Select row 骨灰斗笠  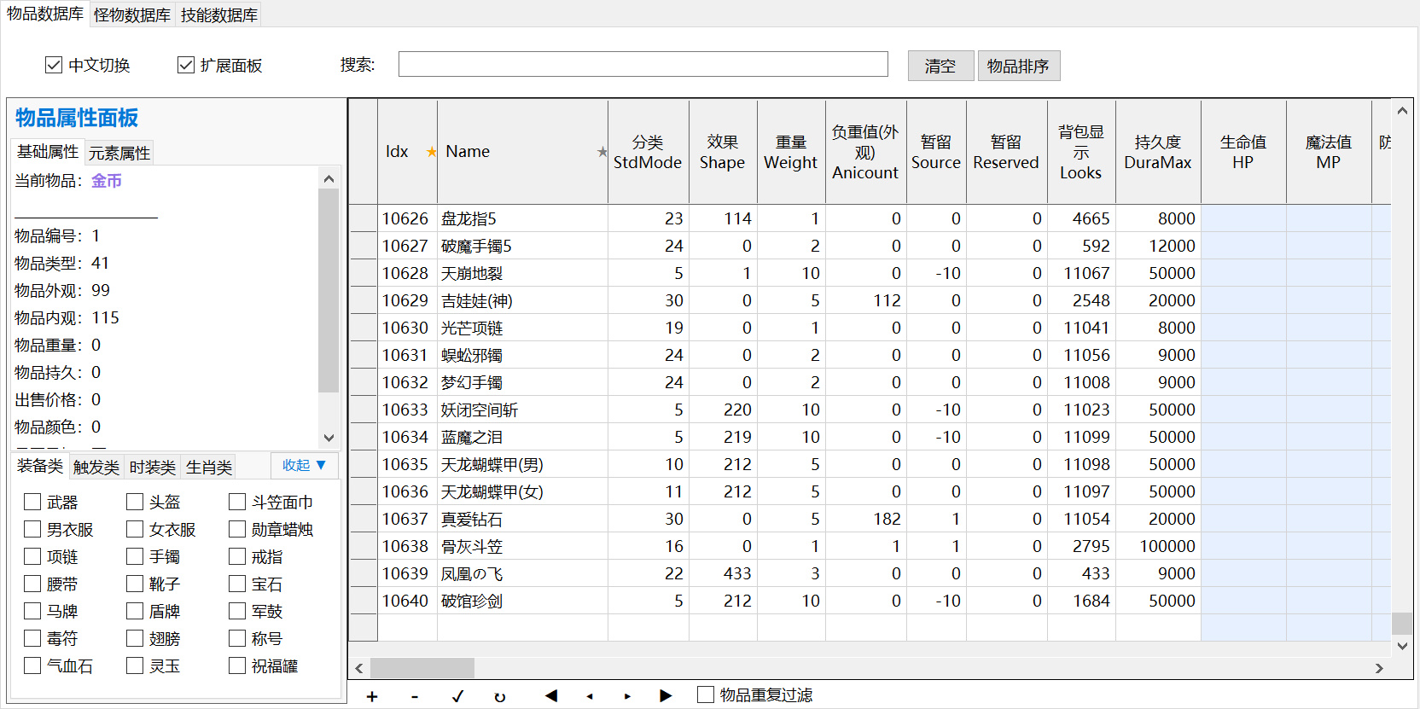coord(870,546)
